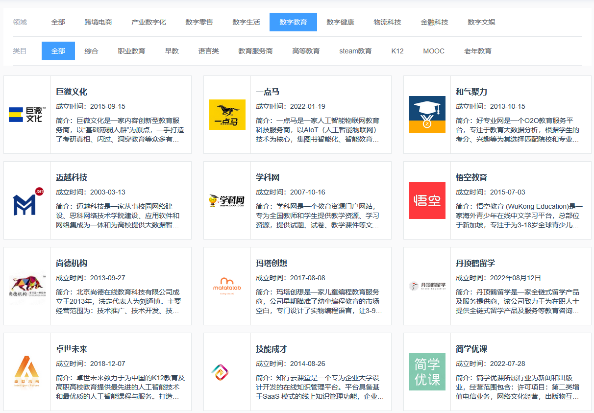Click the 尚德机构 bull logo thumbnail
The image size is (594, 413).
tap(27, 285)
